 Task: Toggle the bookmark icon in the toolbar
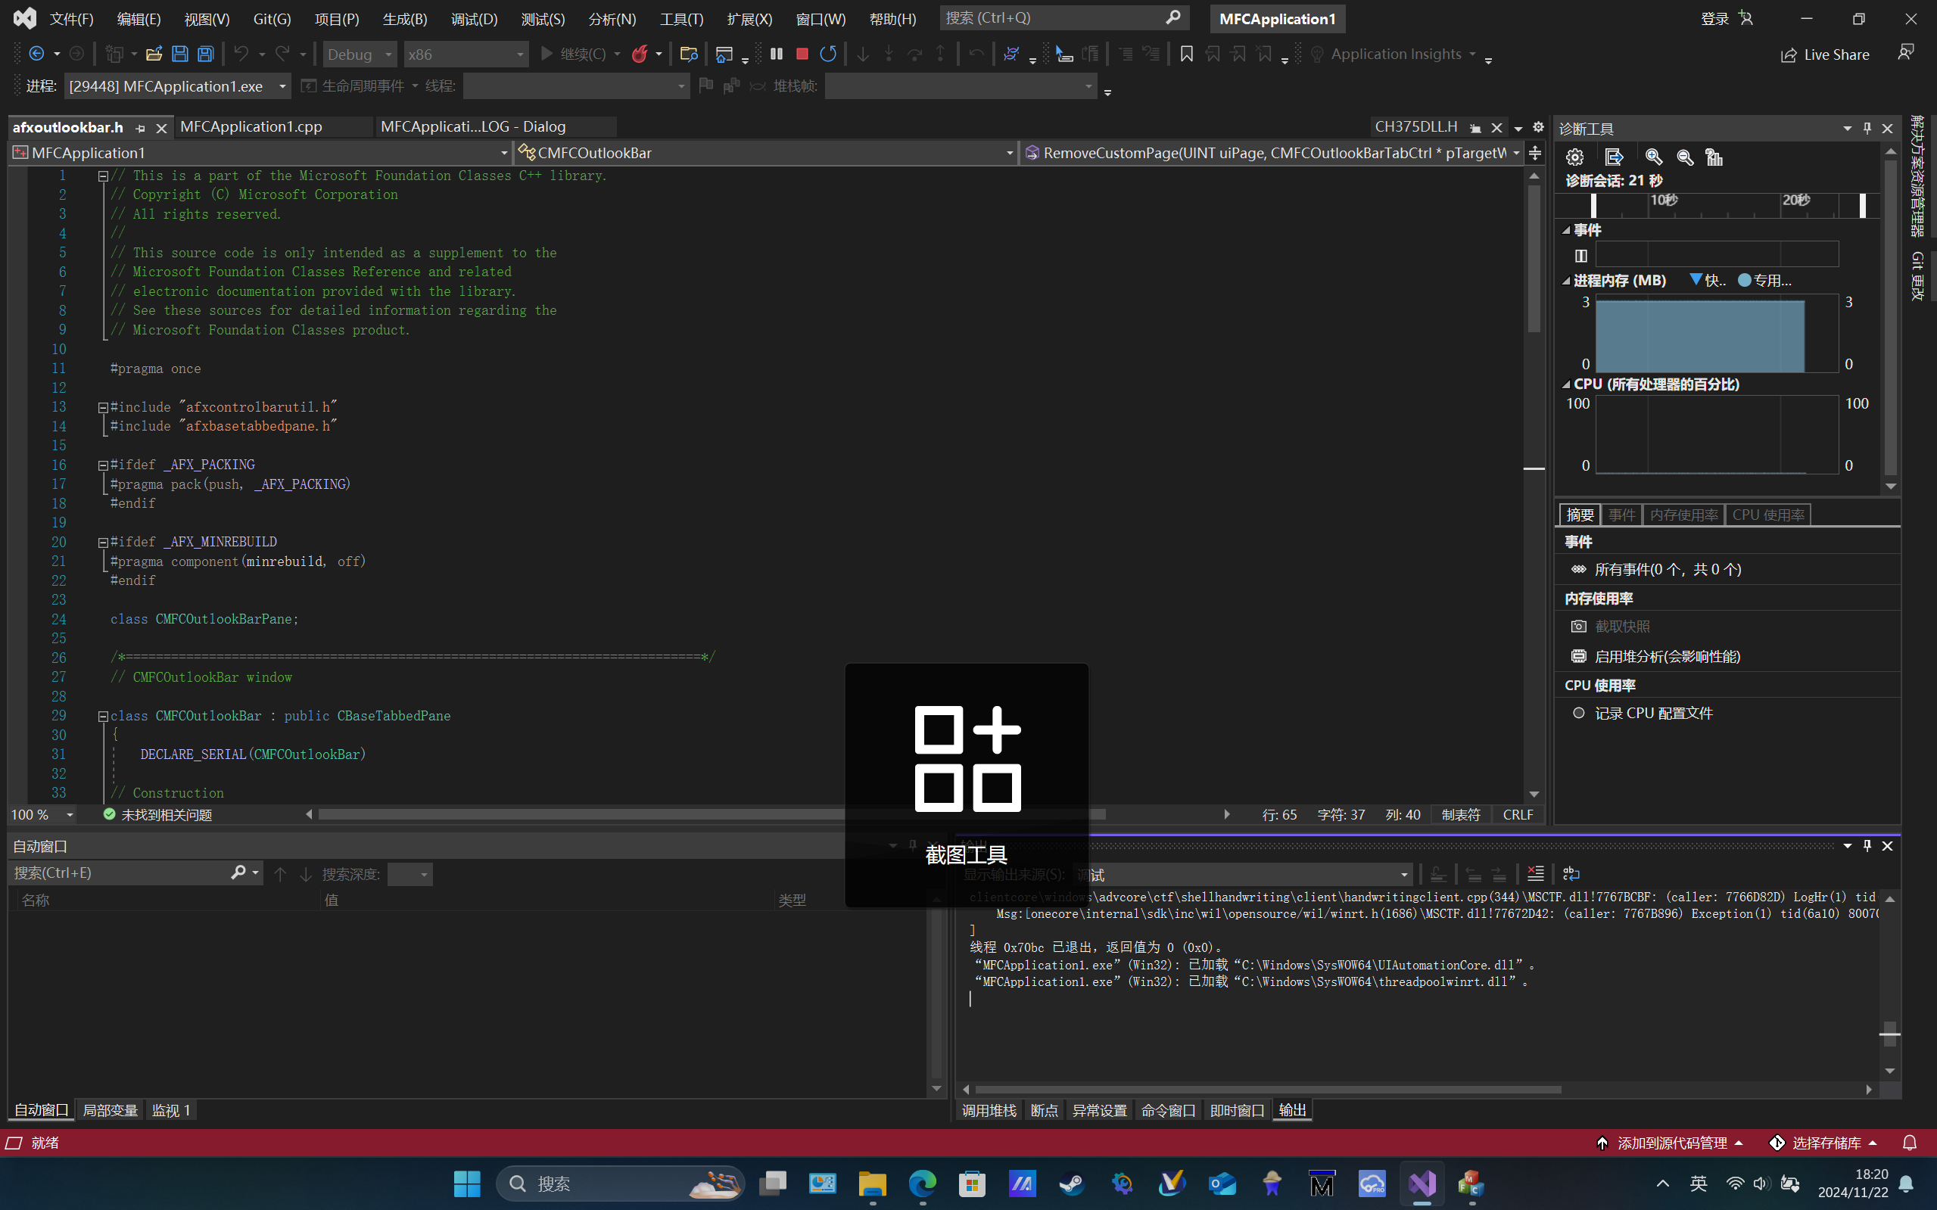tap(1186, 54)
